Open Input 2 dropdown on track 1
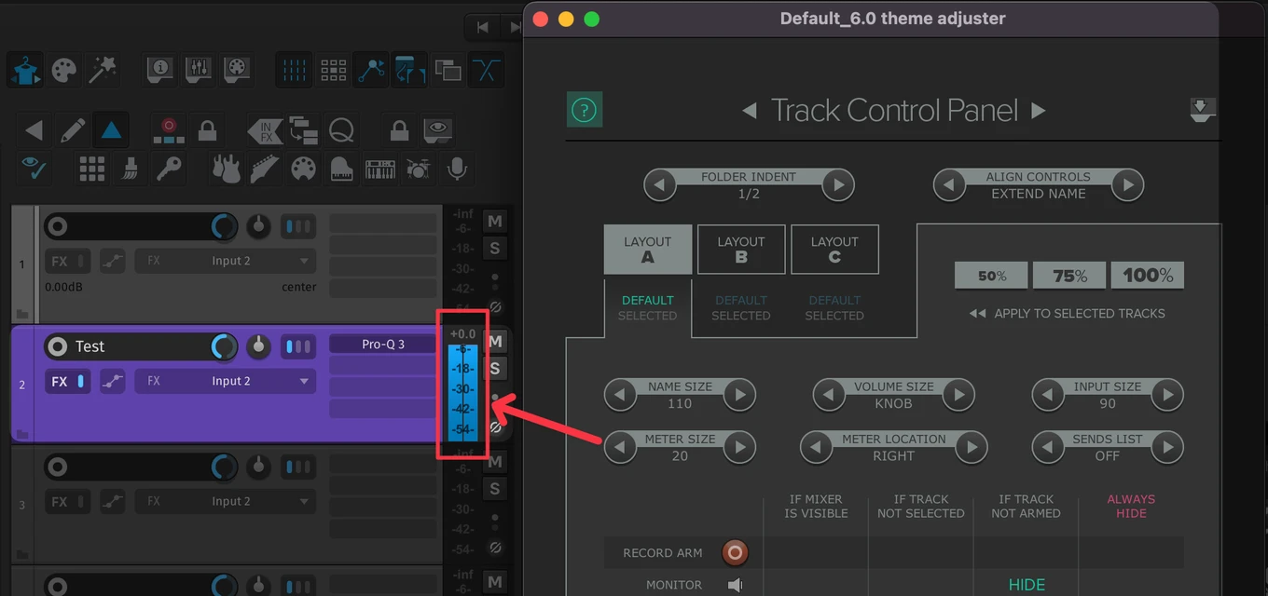Image resolution: width=1268 pixels, height=596 pixels. [x=224, y=261]
